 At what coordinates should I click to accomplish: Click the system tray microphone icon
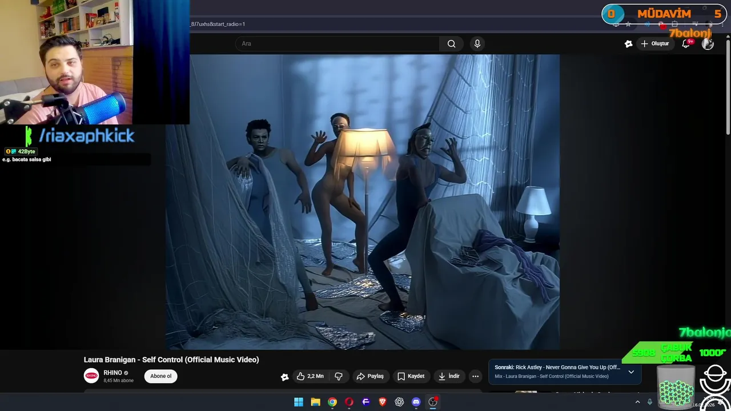click(x=650, y=402)
